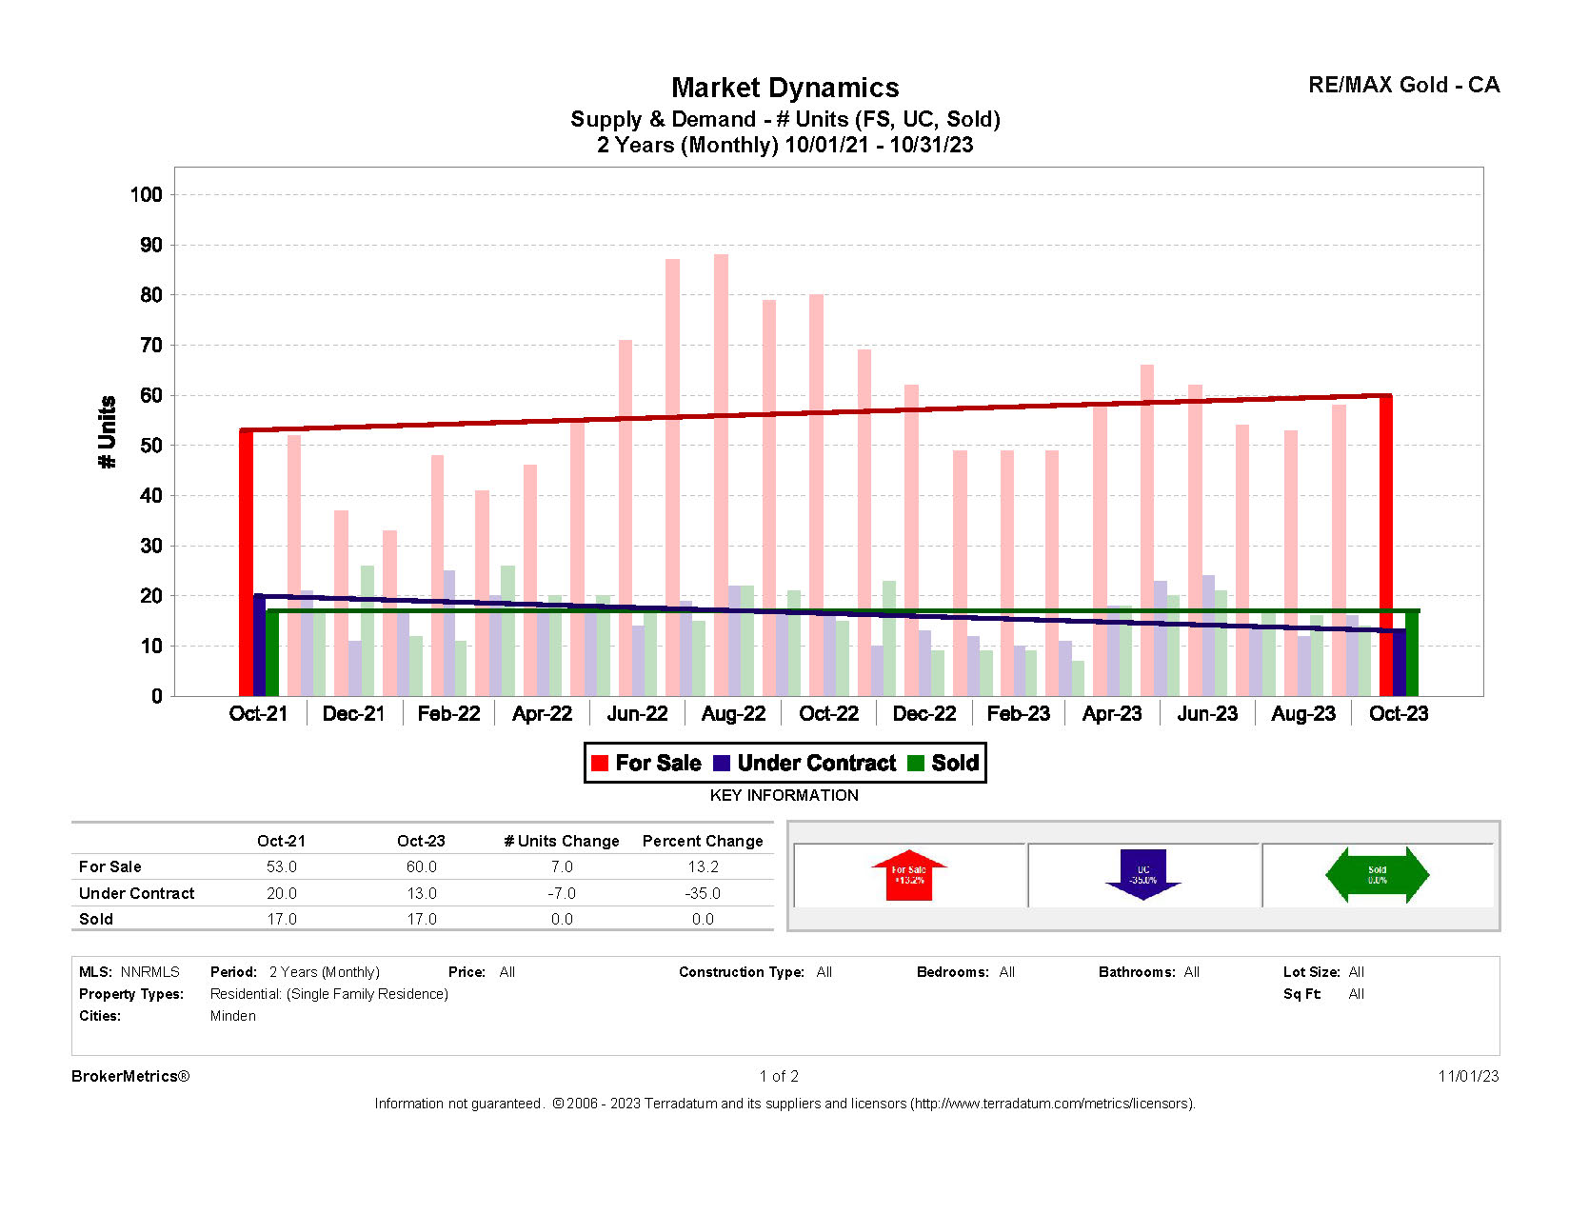The image size is (1569, 1214).
Task: Click the Percent Change column header
Action: pos(703,841)
